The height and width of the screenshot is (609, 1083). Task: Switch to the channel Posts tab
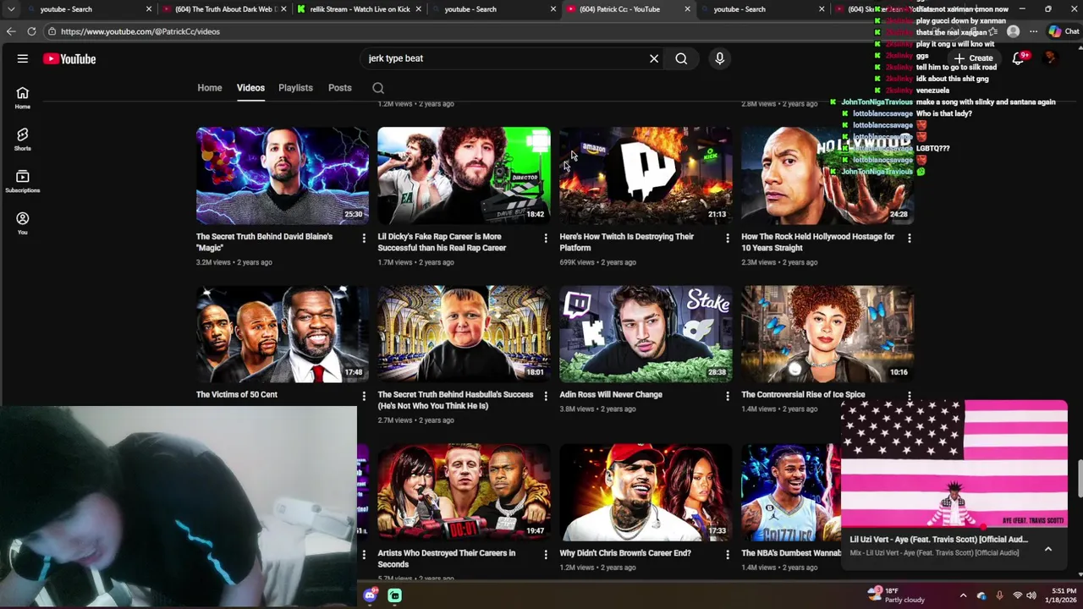click(340, 88)
